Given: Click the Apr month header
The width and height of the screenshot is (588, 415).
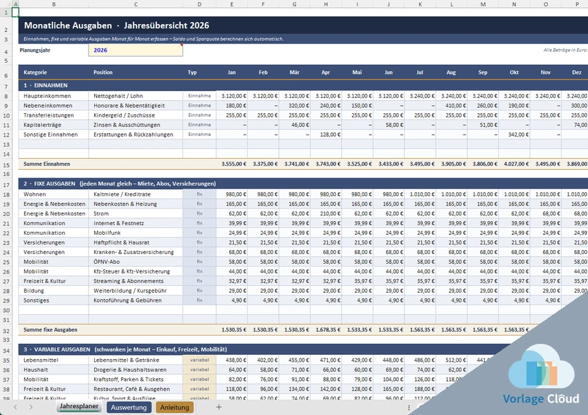Looking at the screenshot, I should (326, 73).
